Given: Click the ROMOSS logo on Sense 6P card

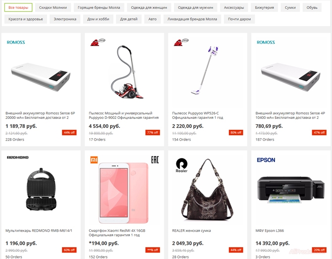Looking at the screenshot, I should tap(16, 42).
